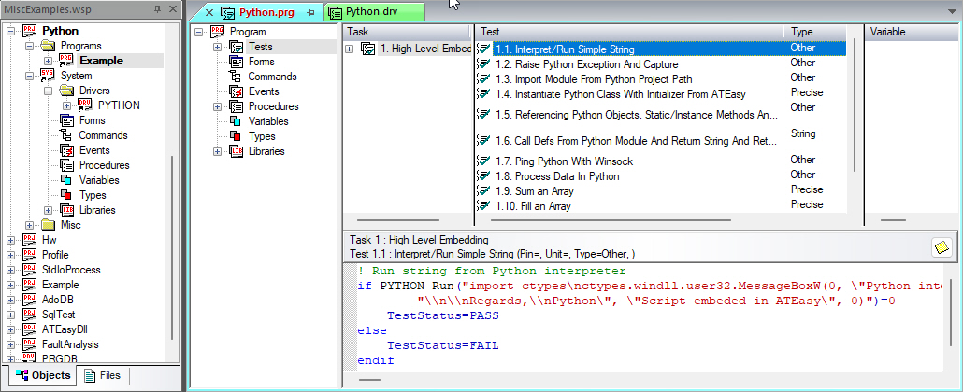Screen dimensions: 963x392
Task: Select the Commands icon under System
Action: point(67,135)
